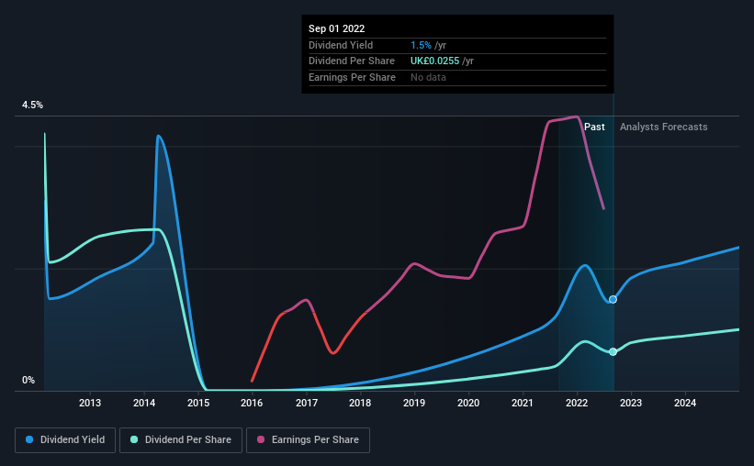Toggle the Earnings Per Share legend button
Image resolution: width=754 pixels, height=466 pixels.
tap(308, 440)
